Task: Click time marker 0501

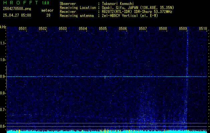Action: click(22, 29)
